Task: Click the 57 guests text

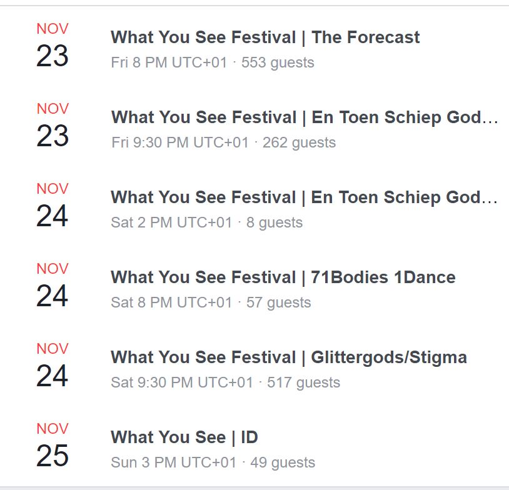Action: (x=278, y=302)
